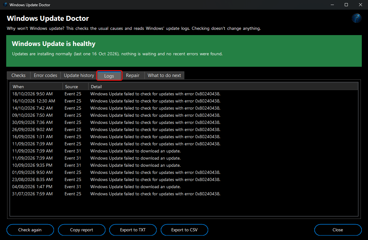Image resolution: width=368 pixels, height=240 pixels.
Task: Click Export to TXT button
Action: pyautogui.click(x=133, y=230)
